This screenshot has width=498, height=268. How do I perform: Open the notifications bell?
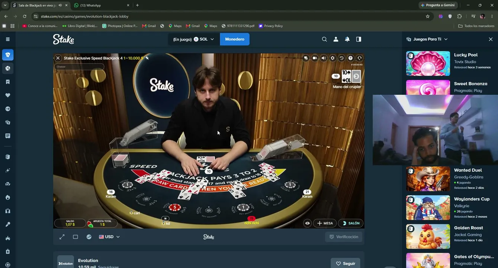(347, 39)
